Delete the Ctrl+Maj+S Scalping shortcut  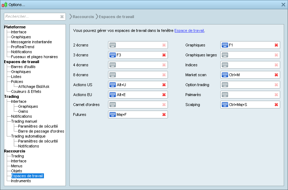[276, 105]
